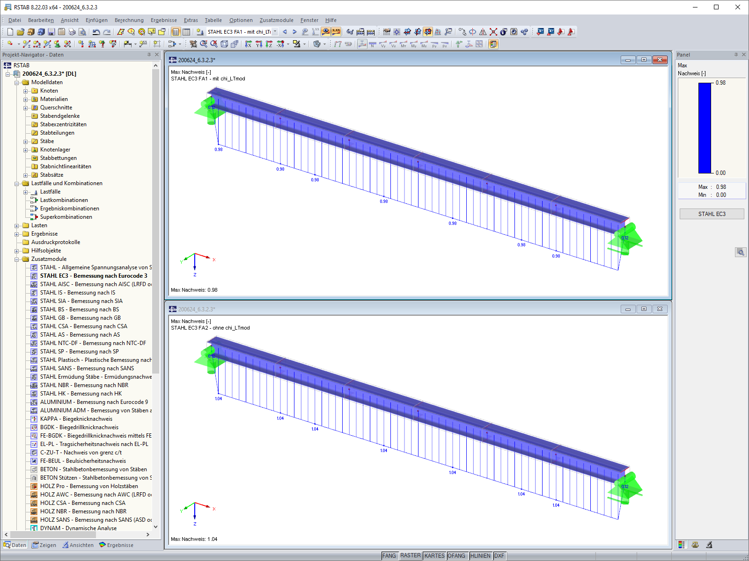Expand the Materialien tree node
749x561 pixels.
point(26,100)
